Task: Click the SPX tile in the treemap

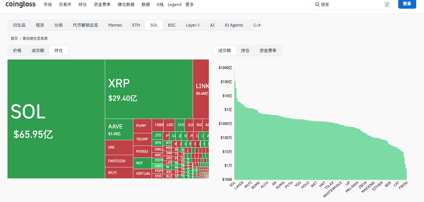Action: (x=158, y=143)
